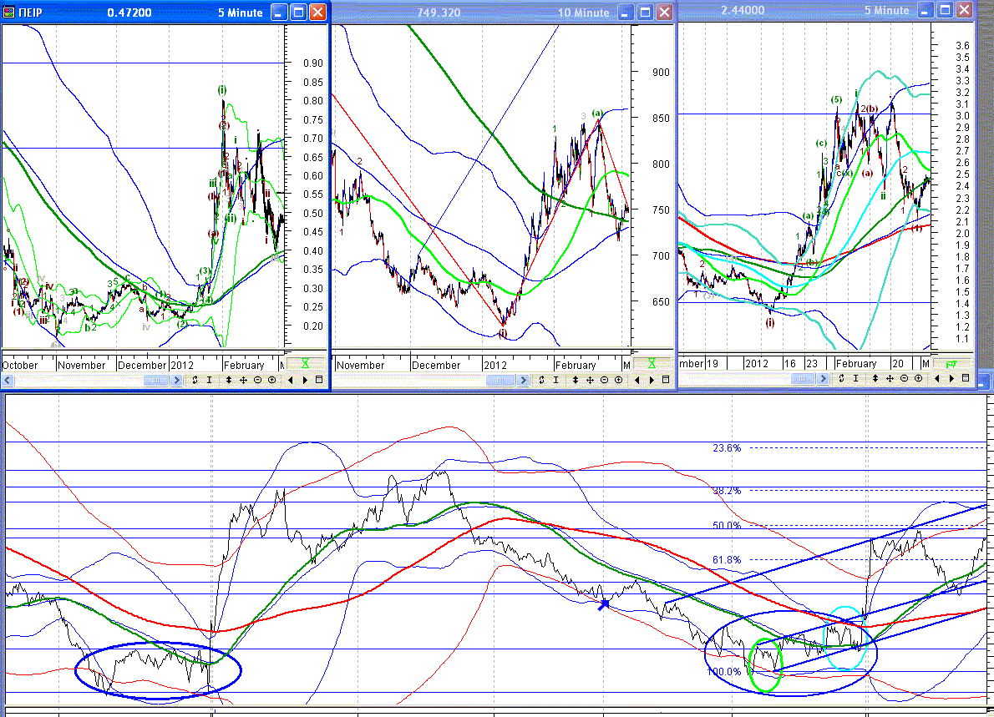Click 61.8% Fibonacci label in bottom chart
994x717 pixels.
click(x=727, y=560)
